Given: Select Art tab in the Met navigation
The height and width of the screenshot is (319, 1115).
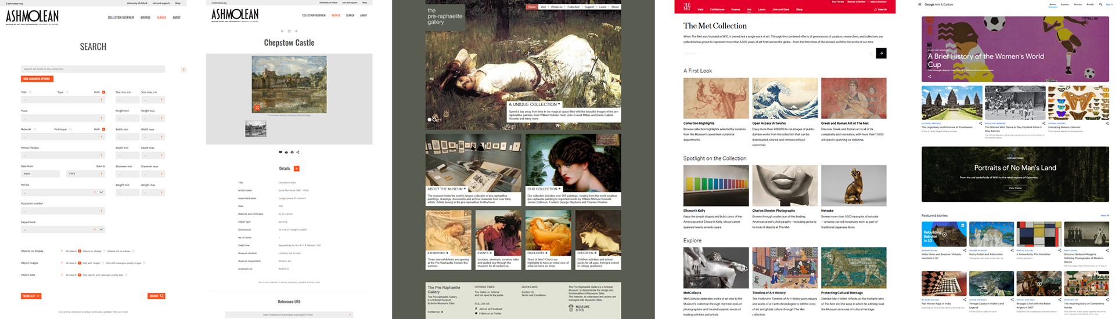Looking at the screenshot, I should (749, 9).
